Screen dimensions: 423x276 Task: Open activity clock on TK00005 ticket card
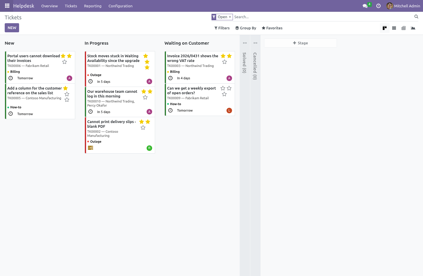11,114
